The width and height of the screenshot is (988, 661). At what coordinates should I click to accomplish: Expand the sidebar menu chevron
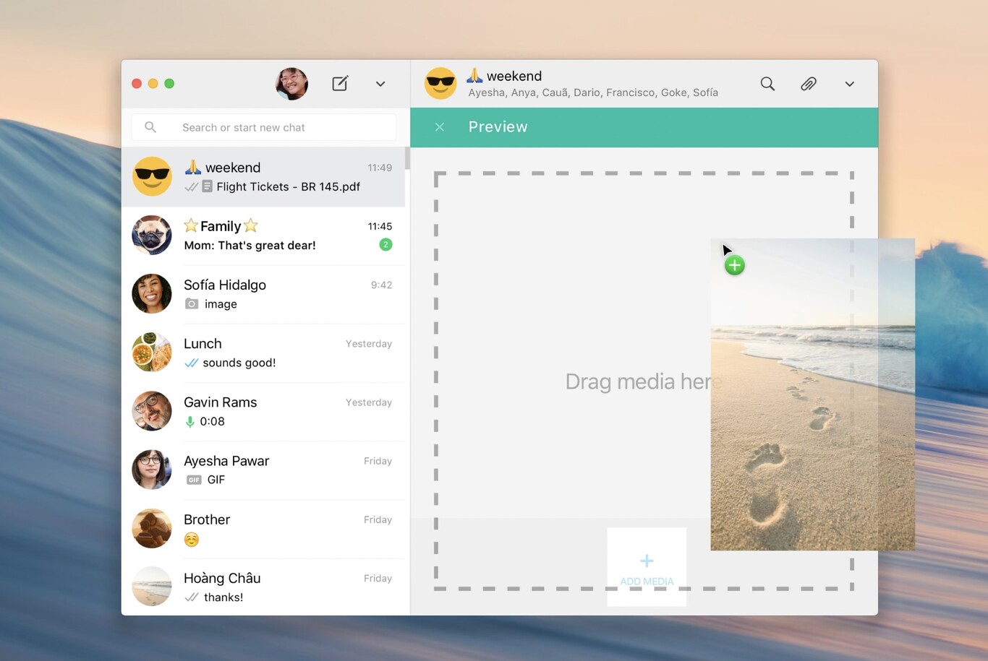(380, 84)
